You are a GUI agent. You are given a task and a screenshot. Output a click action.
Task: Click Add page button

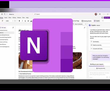coord(3,27)
